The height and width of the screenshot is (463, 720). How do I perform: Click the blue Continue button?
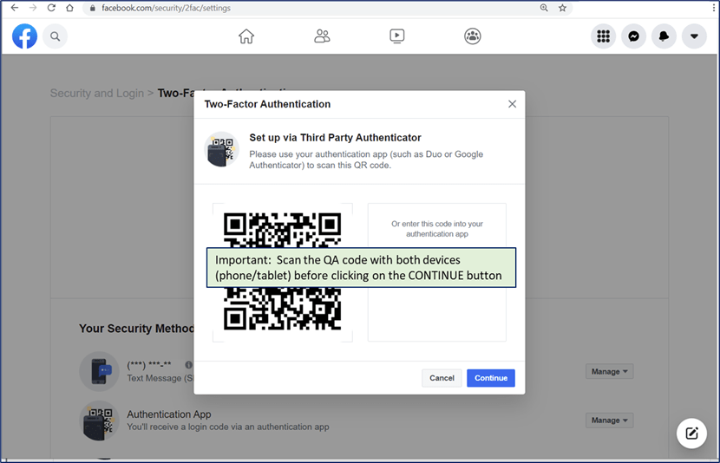tap(490, 378)
